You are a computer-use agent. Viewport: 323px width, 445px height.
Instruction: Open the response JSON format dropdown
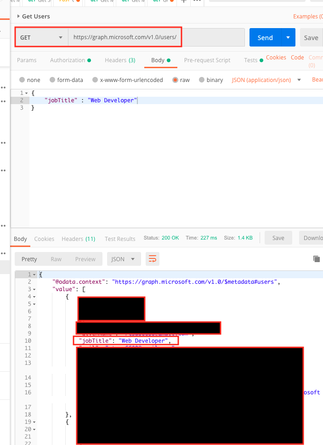124,259
